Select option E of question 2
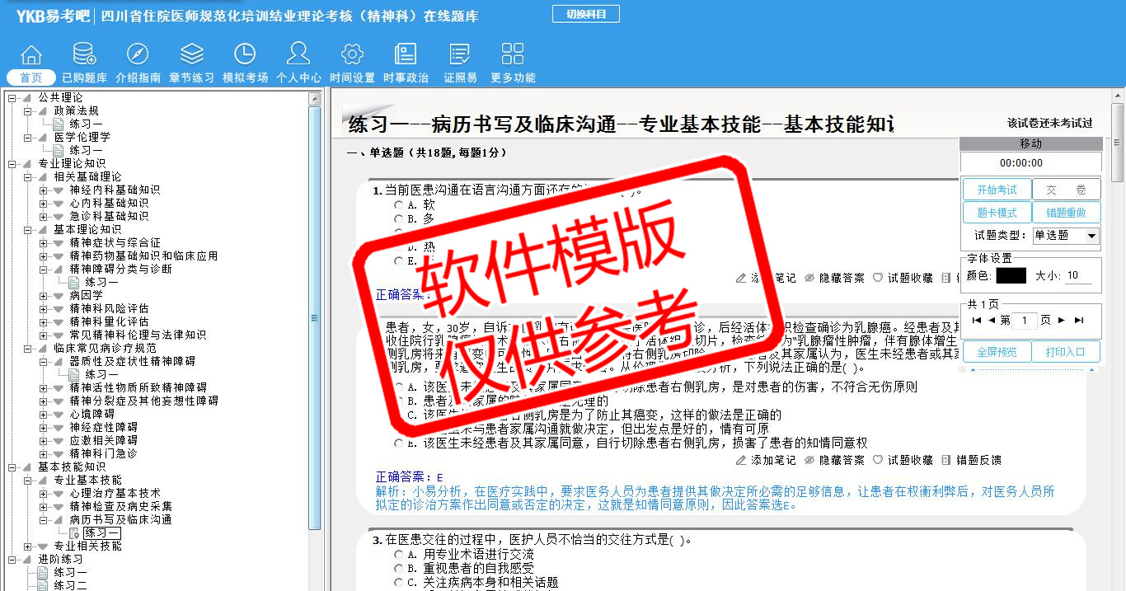The image size is (1126, 591). coord(399,443)
